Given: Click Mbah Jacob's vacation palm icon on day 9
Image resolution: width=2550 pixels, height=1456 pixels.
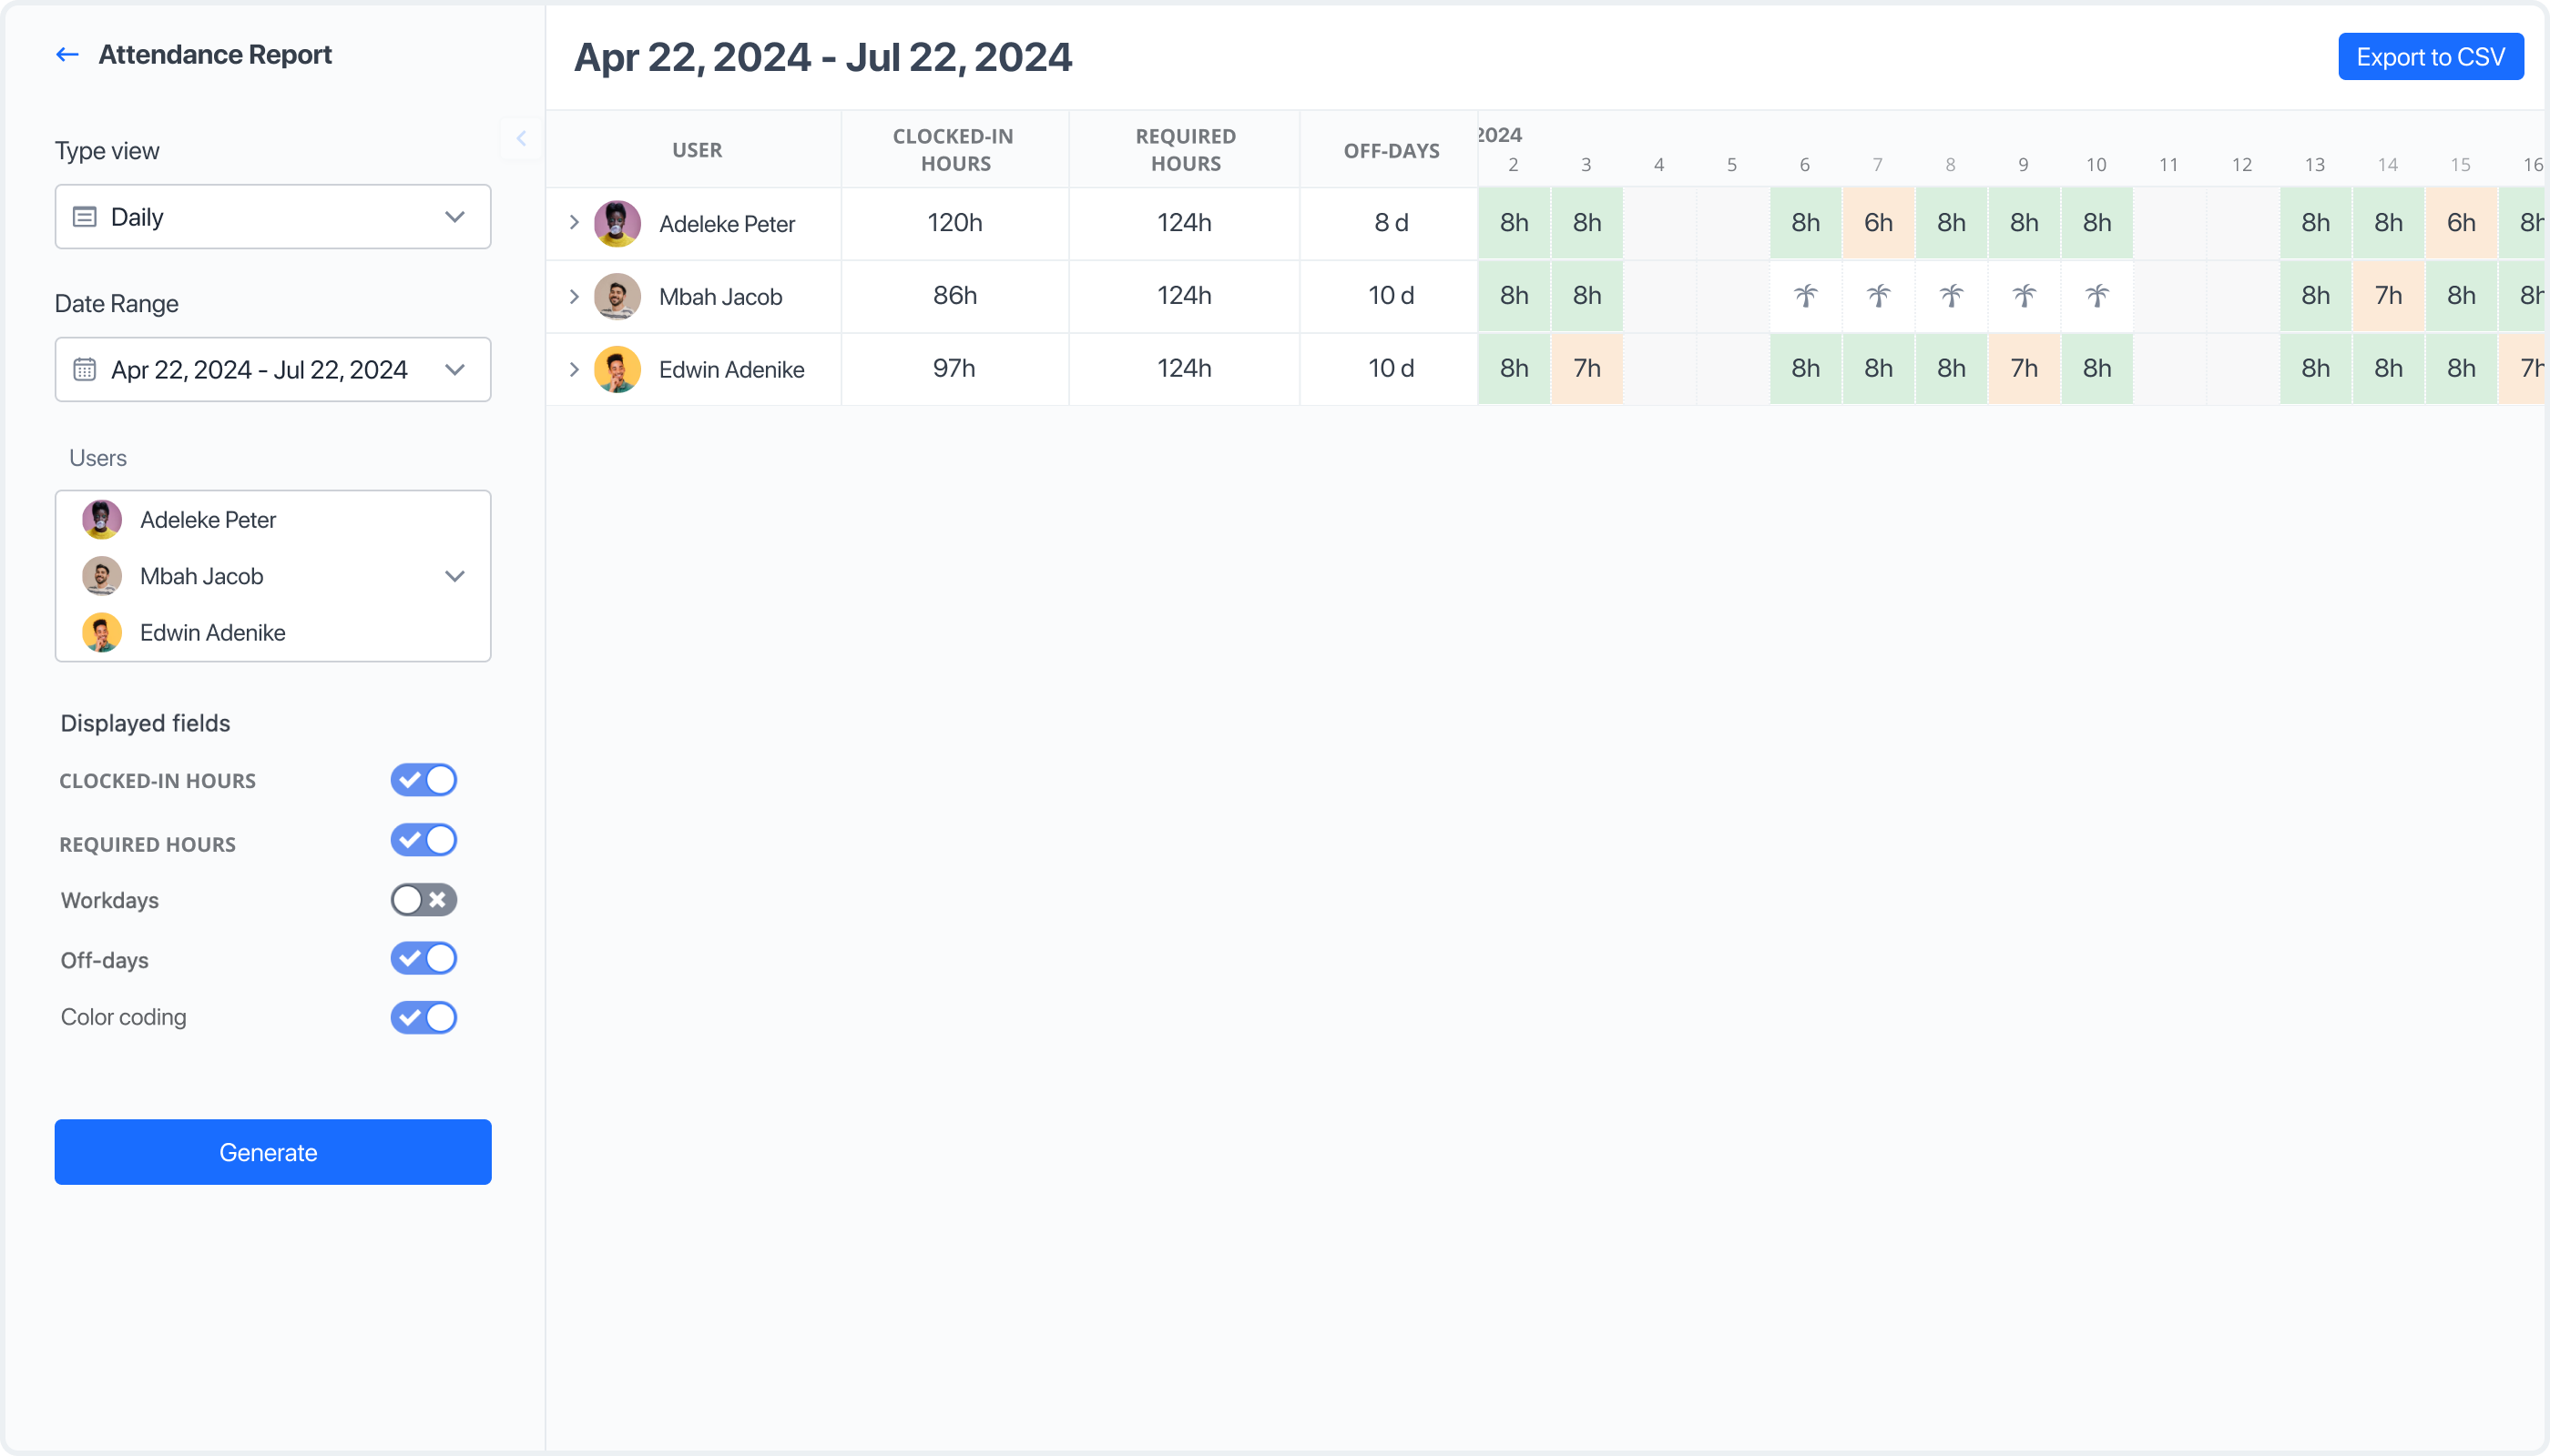Looking at the screenshot, I should [2024, 296].
